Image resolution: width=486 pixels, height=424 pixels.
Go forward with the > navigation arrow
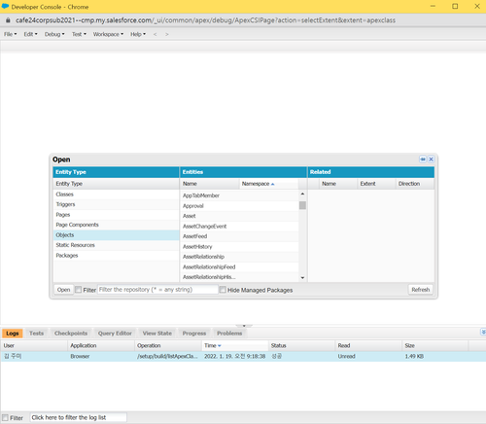point(167,34)
